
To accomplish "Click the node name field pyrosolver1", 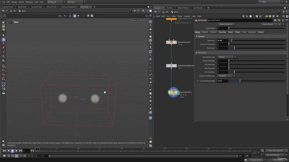I will [x=240, y=20].
